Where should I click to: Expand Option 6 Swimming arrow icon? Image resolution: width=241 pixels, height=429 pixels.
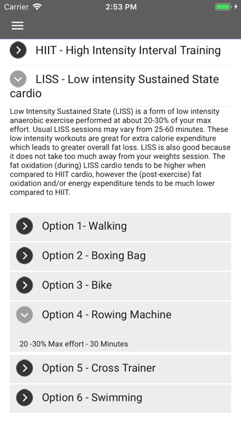tap(25, 398)
